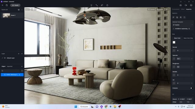Select the path tool in top toolbar

[x=97, y=5]
